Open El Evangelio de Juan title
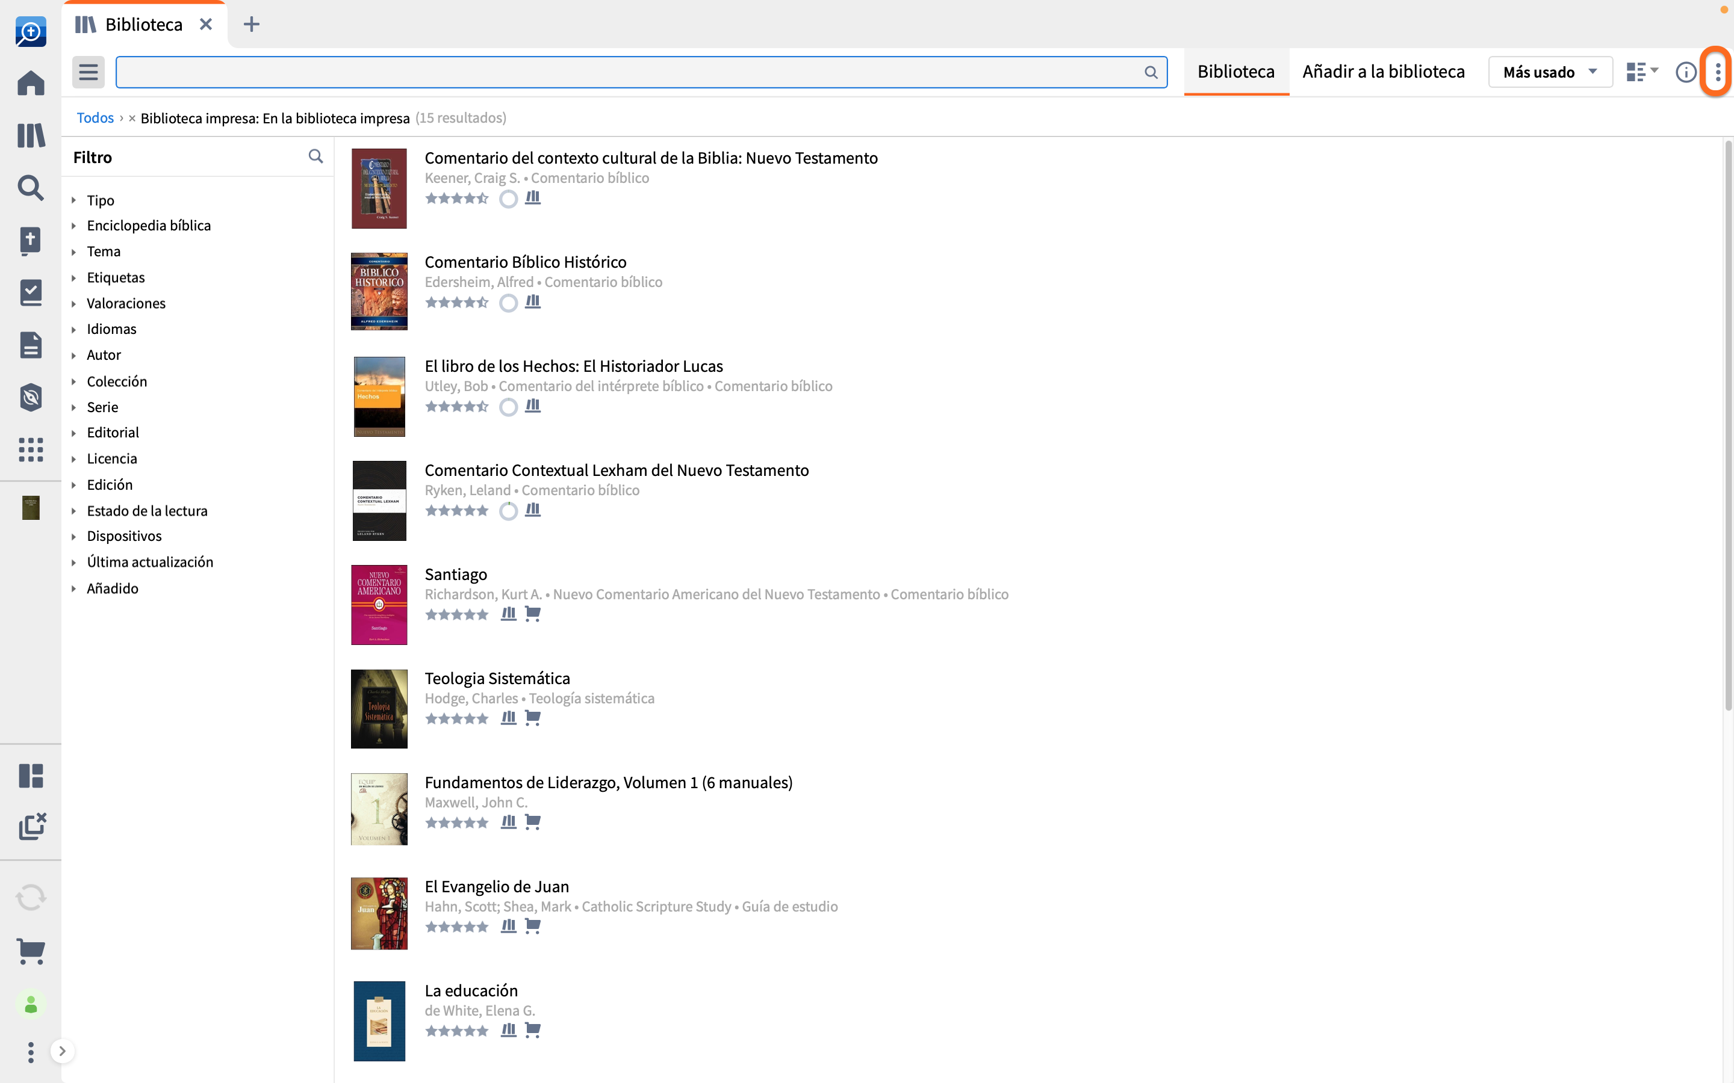The height and width of the screenshot is (1083, 1734). coord(497,887)
